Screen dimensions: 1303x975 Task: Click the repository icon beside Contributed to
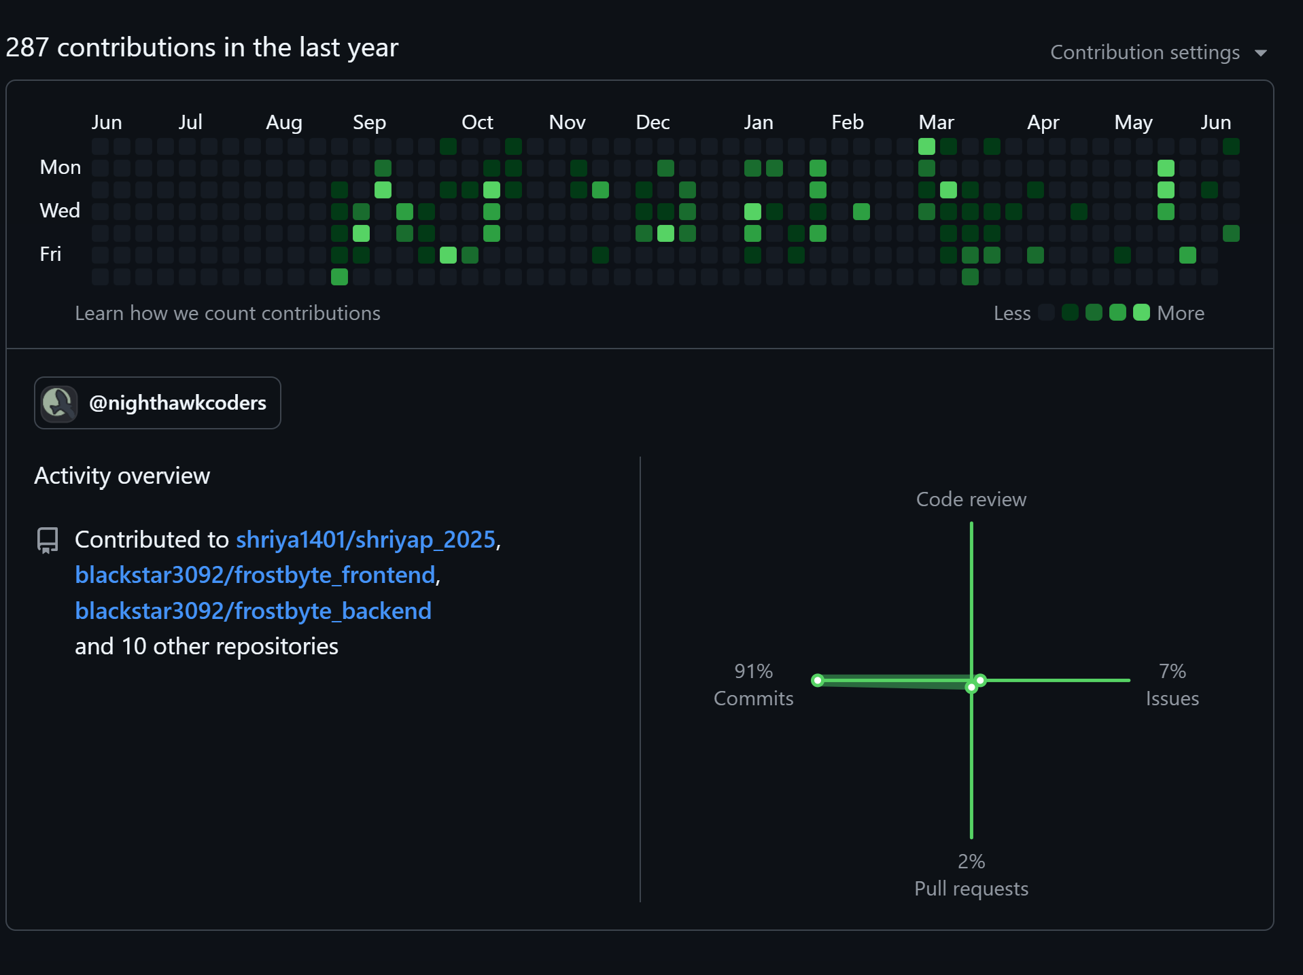[48, 540]
